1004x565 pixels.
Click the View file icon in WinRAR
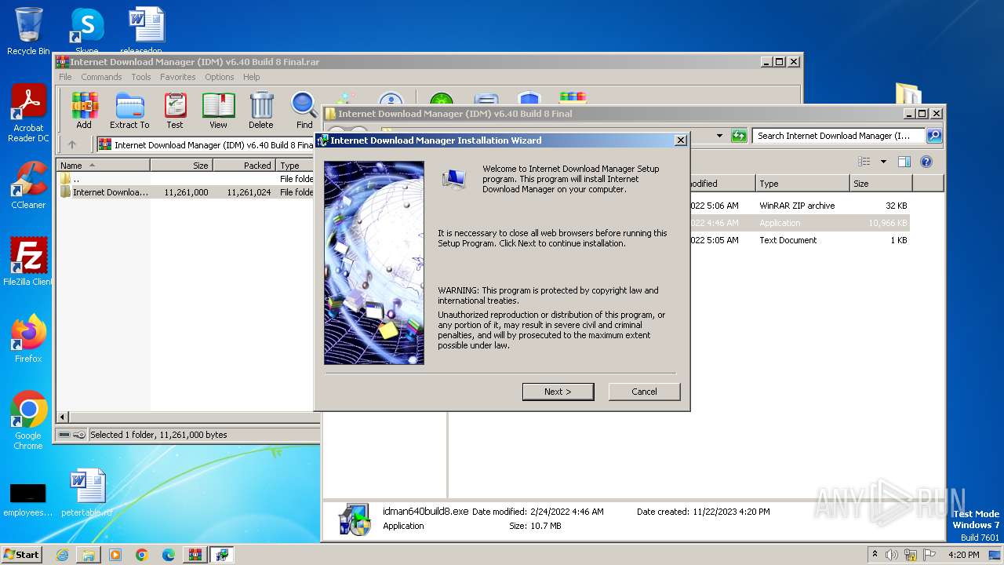coord(218,111)
